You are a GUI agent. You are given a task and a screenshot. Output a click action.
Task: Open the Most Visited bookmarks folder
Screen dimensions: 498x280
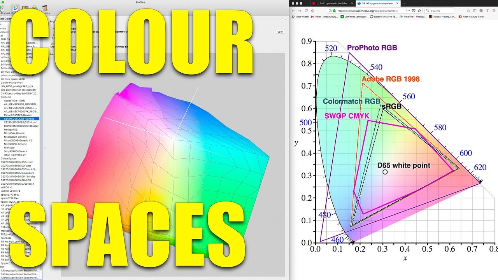pyautogui.click(x=300, y=17)
